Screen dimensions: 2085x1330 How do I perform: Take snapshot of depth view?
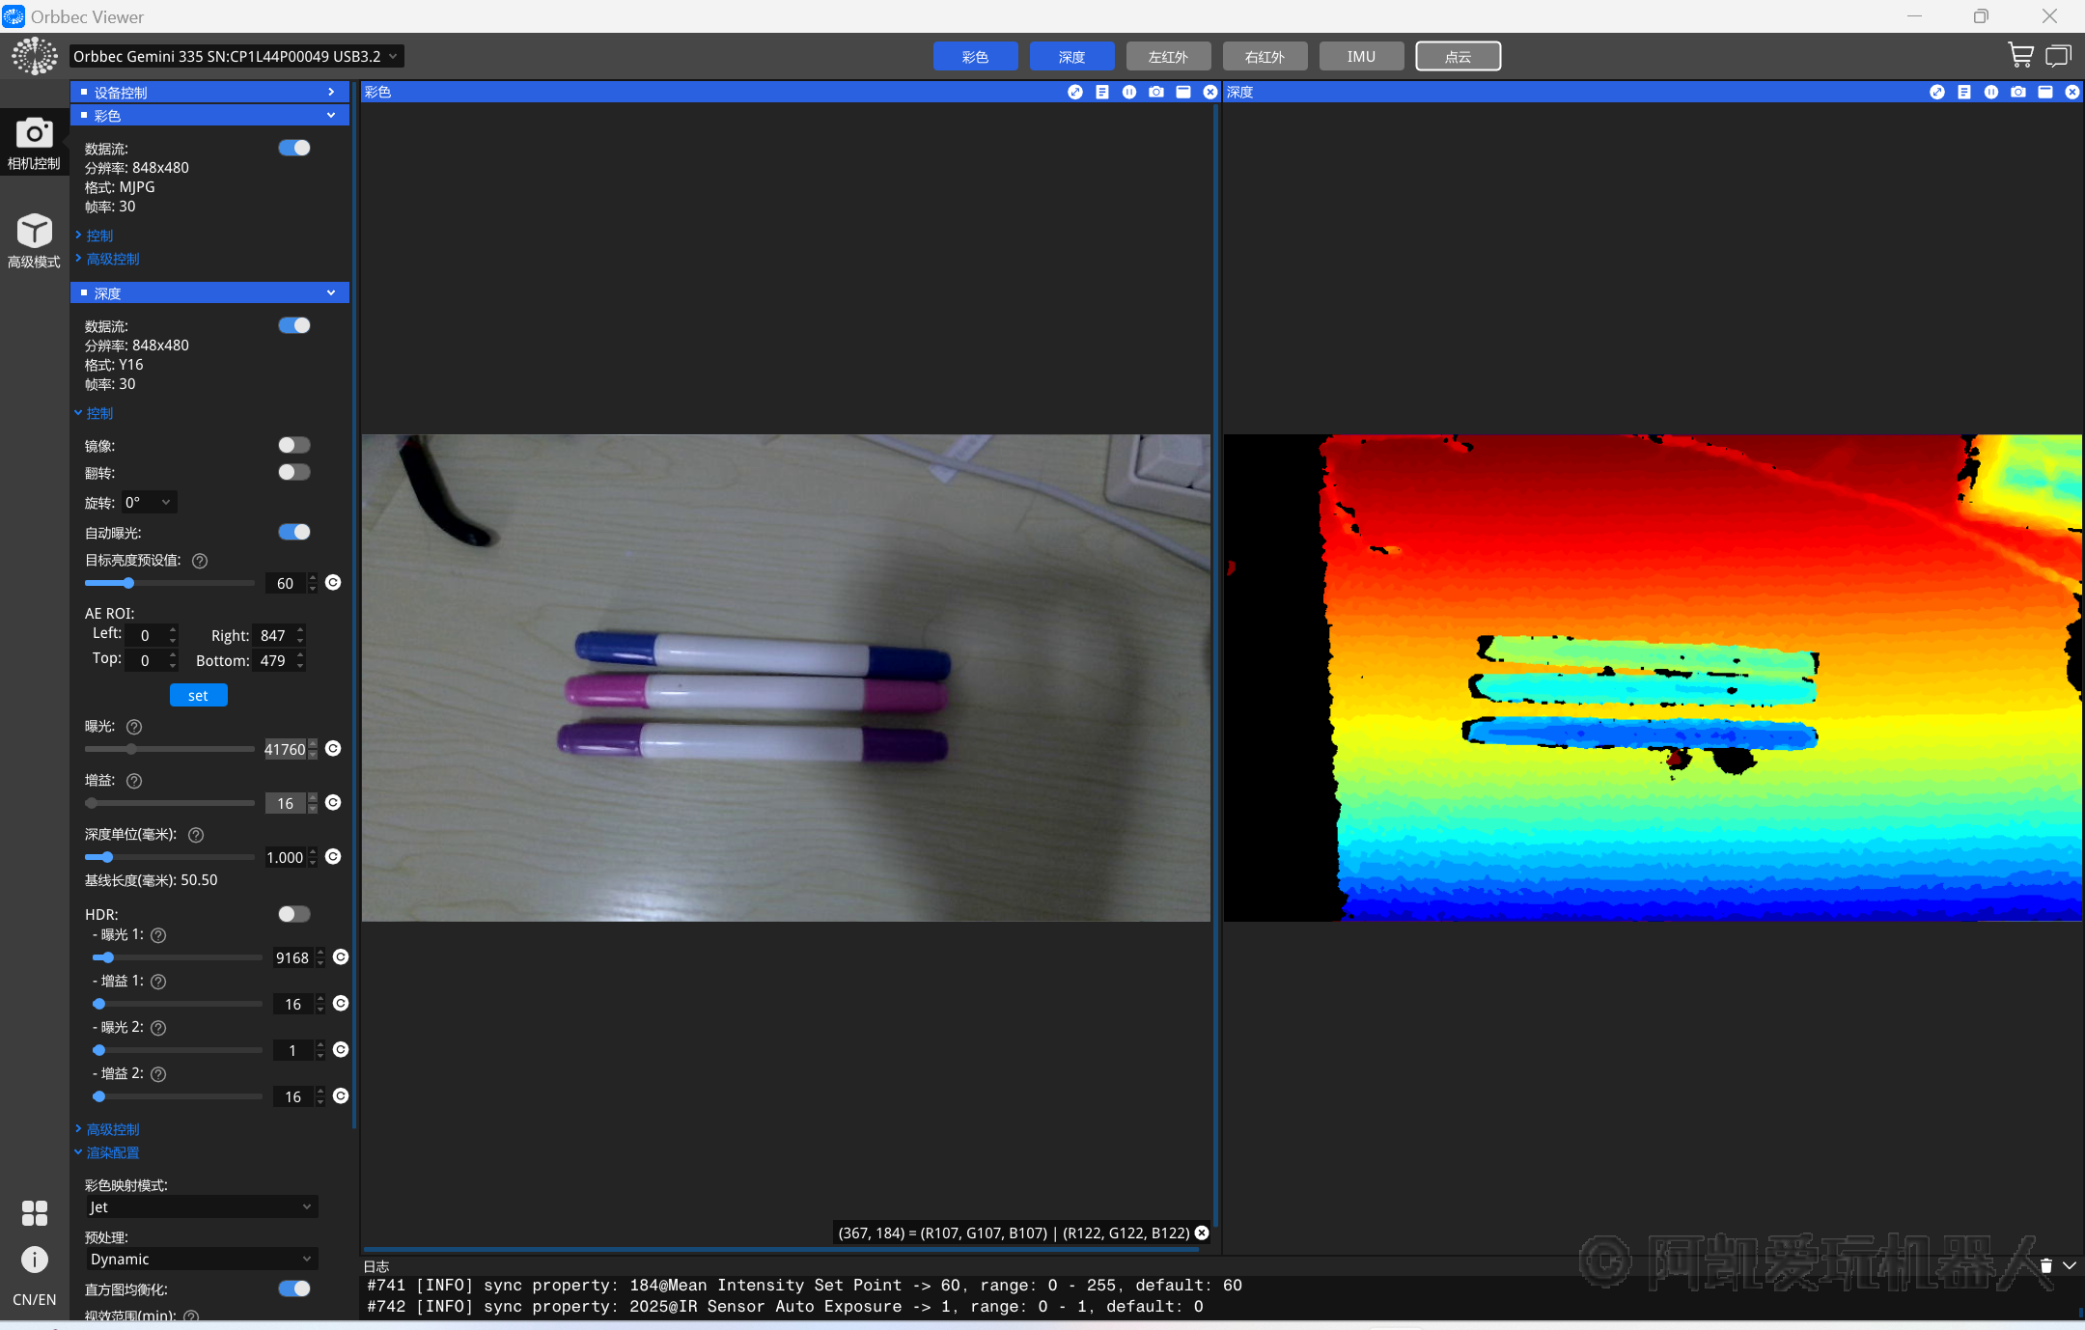pos(2017,92)
